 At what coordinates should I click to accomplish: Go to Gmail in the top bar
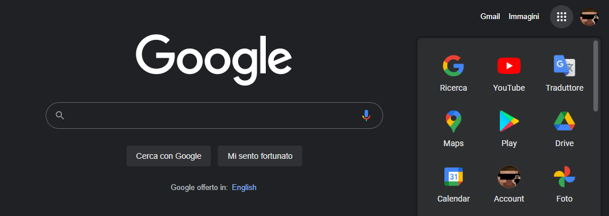[x=490, y=17]
